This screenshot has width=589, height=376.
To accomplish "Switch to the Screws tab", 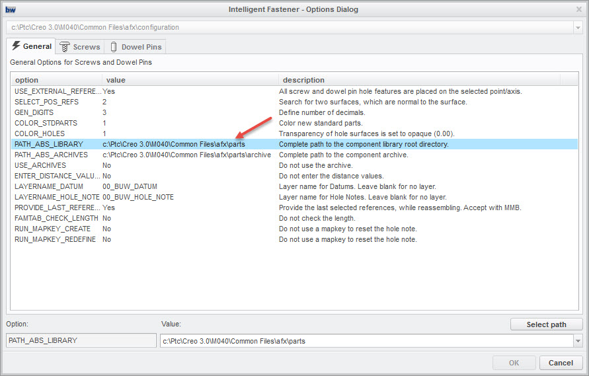I will [x=80, y=47].
